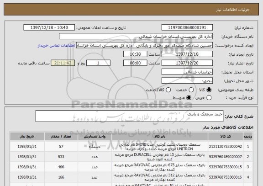Click the واحد شمارش column header
Image resolution: width=263 pixels, height=186 pixels.
(x=95, y=136)
